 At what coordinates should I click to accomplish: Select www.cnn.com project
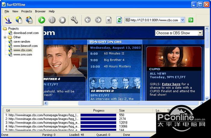[x=23, y=55]
